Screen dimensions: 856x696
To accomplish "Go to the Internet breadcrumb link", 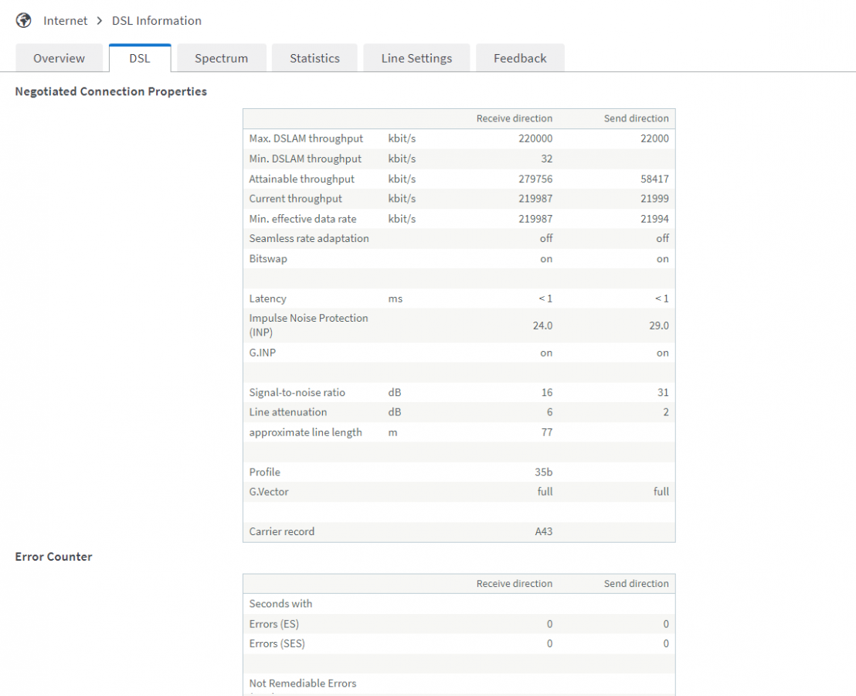I will coord(66,21).
